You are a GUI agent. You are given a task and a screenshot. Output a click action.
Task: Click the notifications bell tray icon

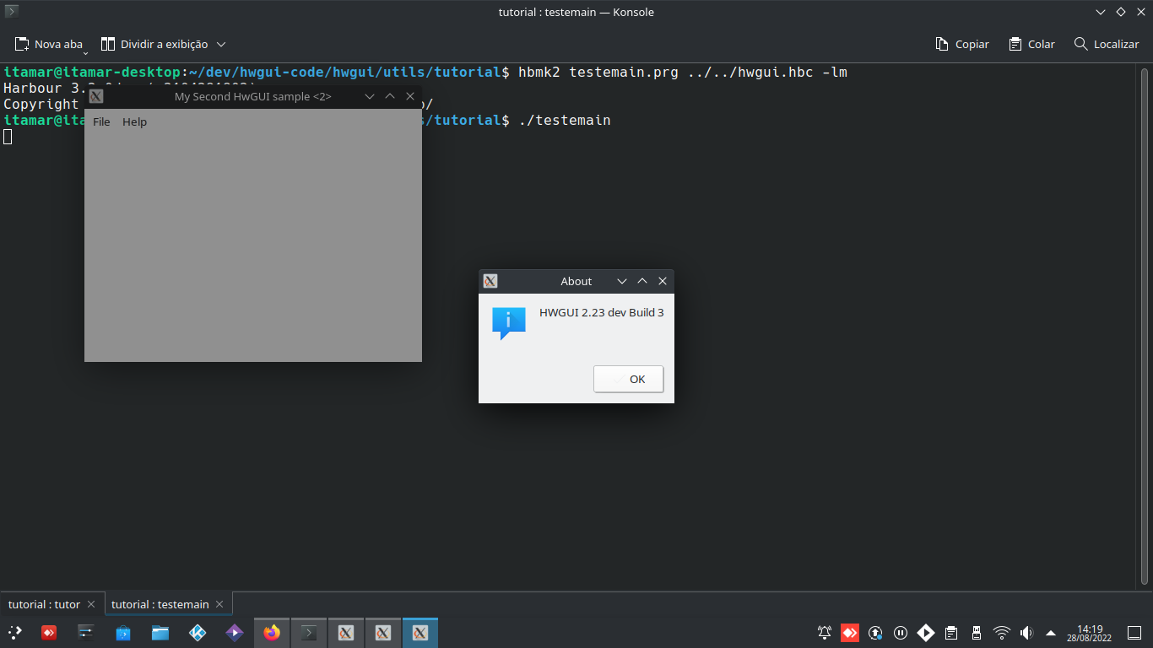point(825,632)
